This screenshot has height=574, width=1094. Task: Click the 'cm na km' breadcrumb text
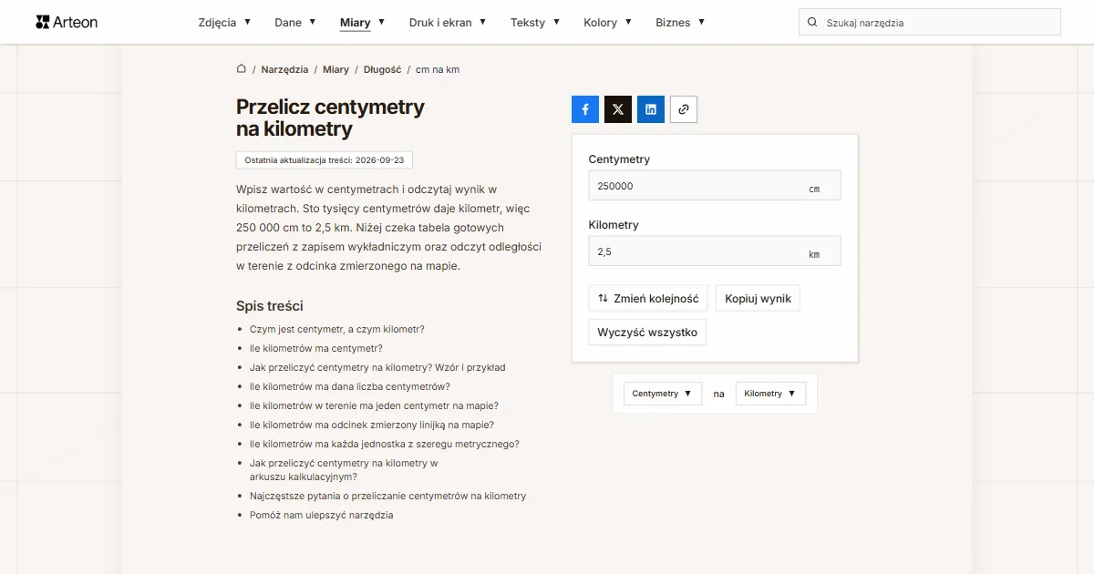438,69
